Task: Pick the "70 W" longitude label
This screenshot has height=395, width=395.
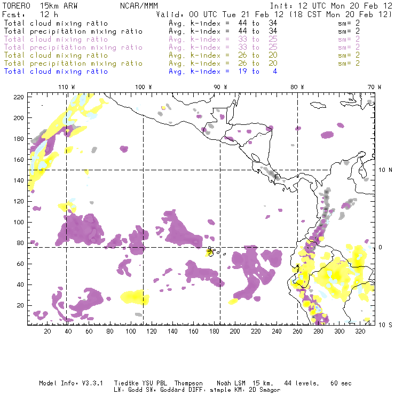Action: pos(374,87)
